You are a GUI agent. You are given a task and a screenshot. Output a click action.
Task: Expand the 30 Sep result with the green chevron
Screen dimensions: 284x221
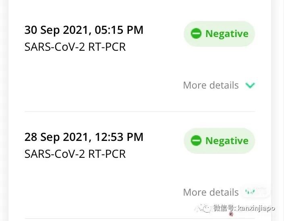250,85
